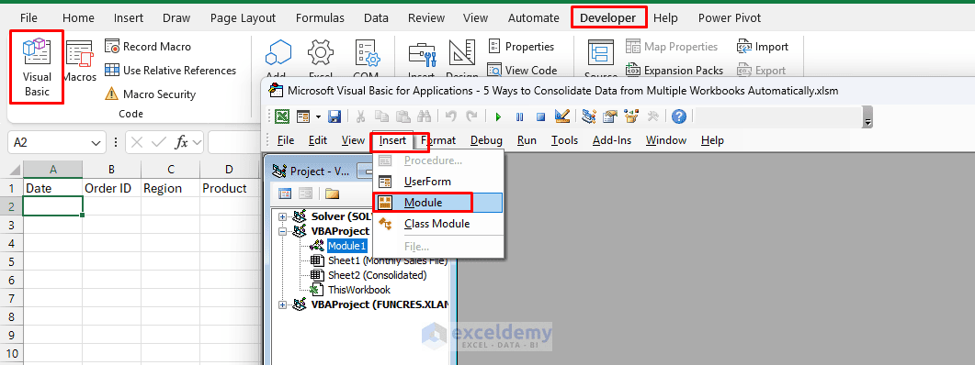The width and height of the screenshot is (975, 365).
Task: Open the VBA Add-Ins menu
Action: [x=612, y=140]
